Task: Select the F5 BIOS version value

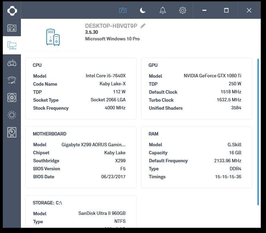Action: click(x=123, y=169)
